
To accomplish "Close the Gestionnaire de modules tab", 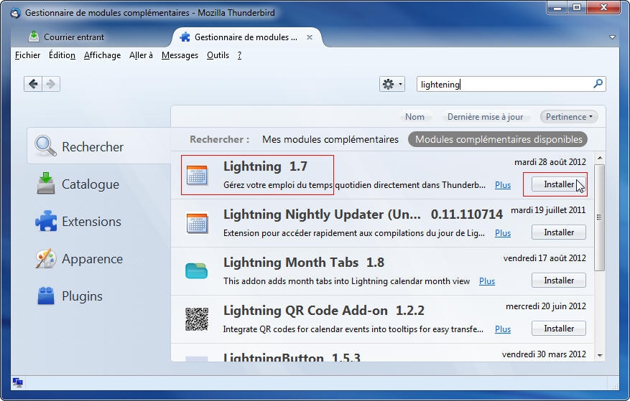I will [x=310, y=37].
